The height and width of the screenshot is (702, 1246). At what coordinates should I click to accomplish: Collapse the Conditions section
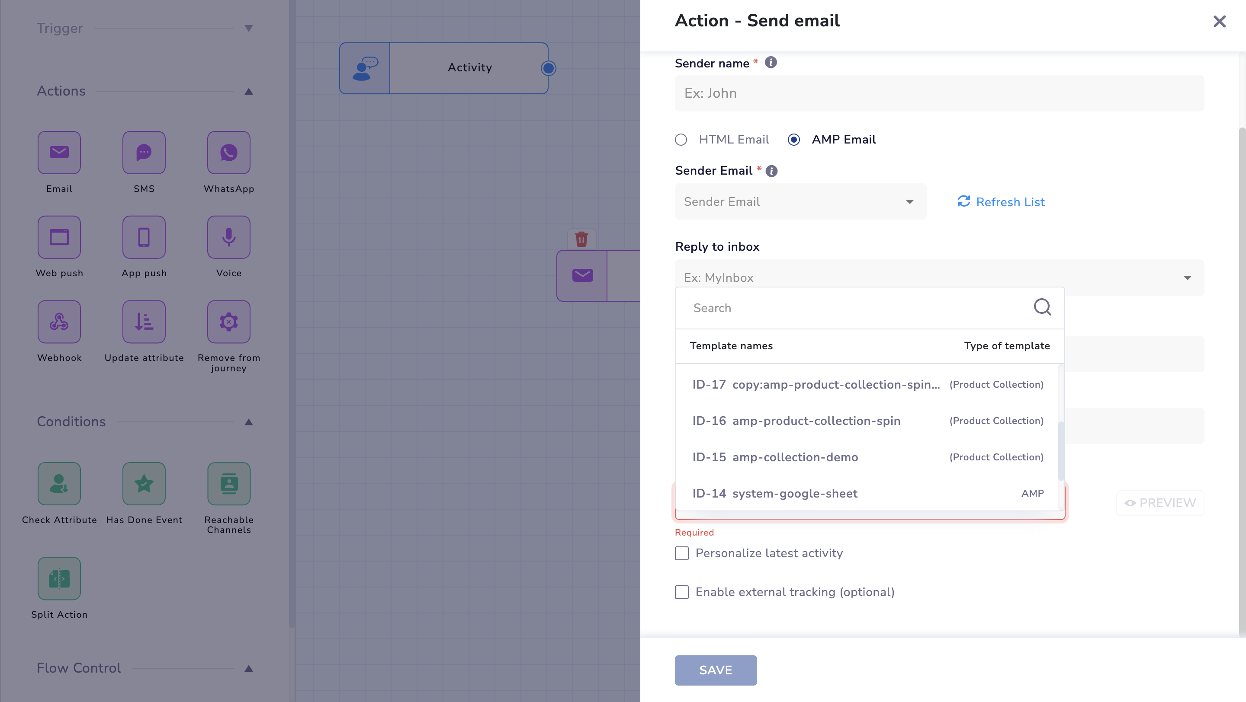point(249,422)
